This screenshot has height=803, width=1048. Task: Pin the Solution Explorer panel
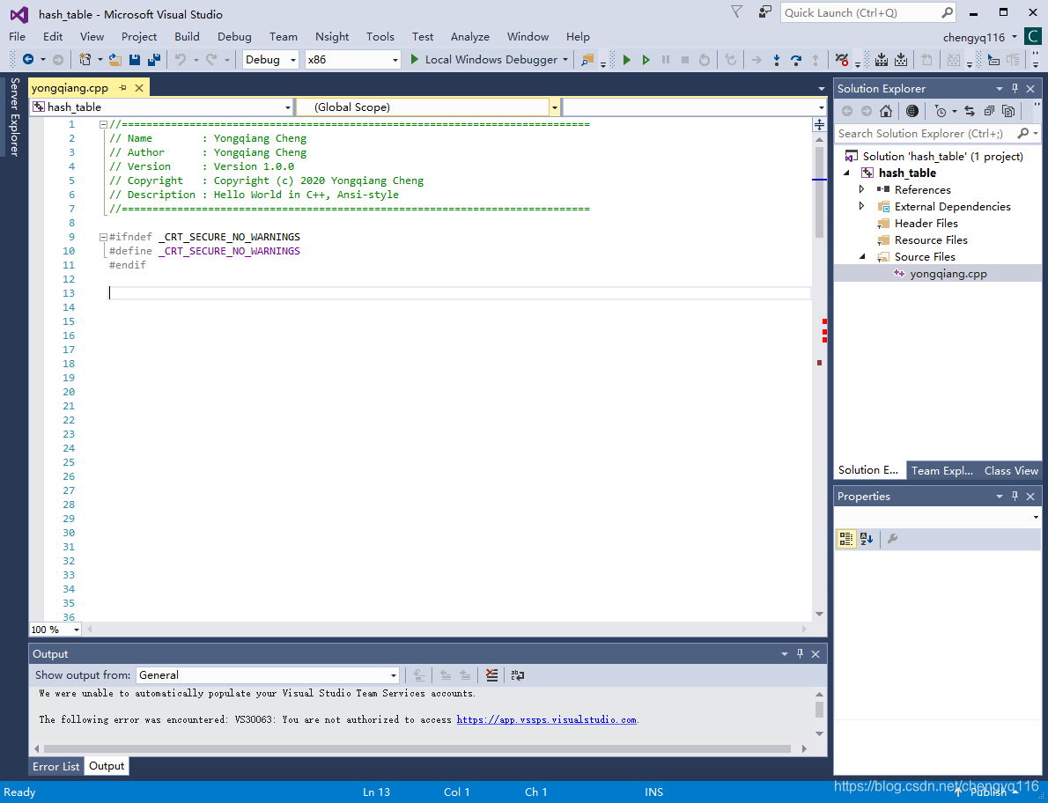point(1015,88)
